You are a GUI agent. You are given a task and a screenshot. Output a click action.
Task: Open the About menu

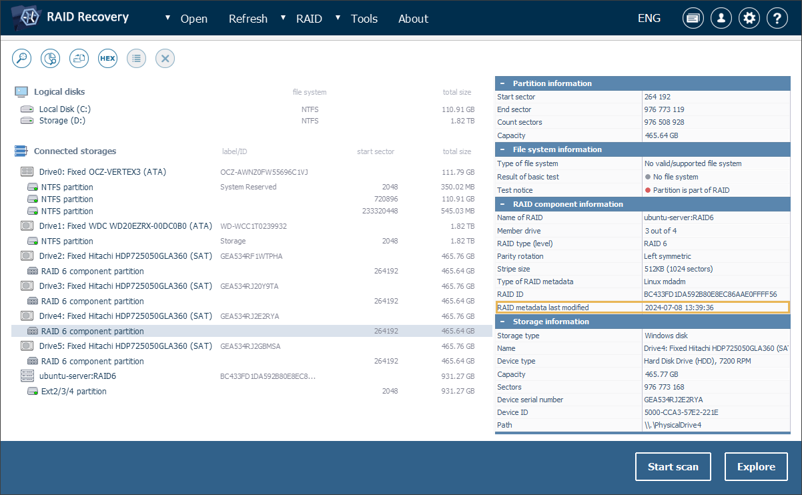[413, 19]
